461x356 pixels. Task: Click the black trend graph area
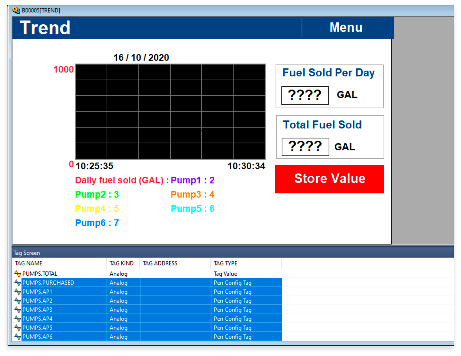click(170, 111)
